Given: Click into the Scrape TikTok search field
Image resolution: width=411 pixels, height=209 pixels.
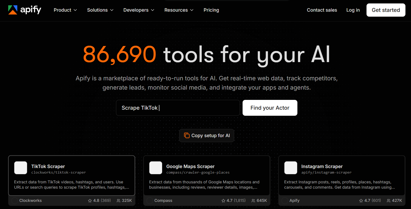Looking at the screenshot, I should point(178,108).
